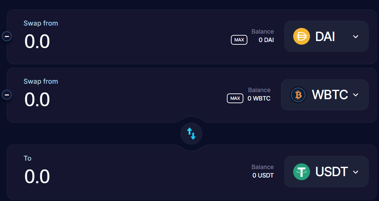Open the WBTC token selector dropdown
This screenshot has width=379, height=201.
tap(355, 95)
